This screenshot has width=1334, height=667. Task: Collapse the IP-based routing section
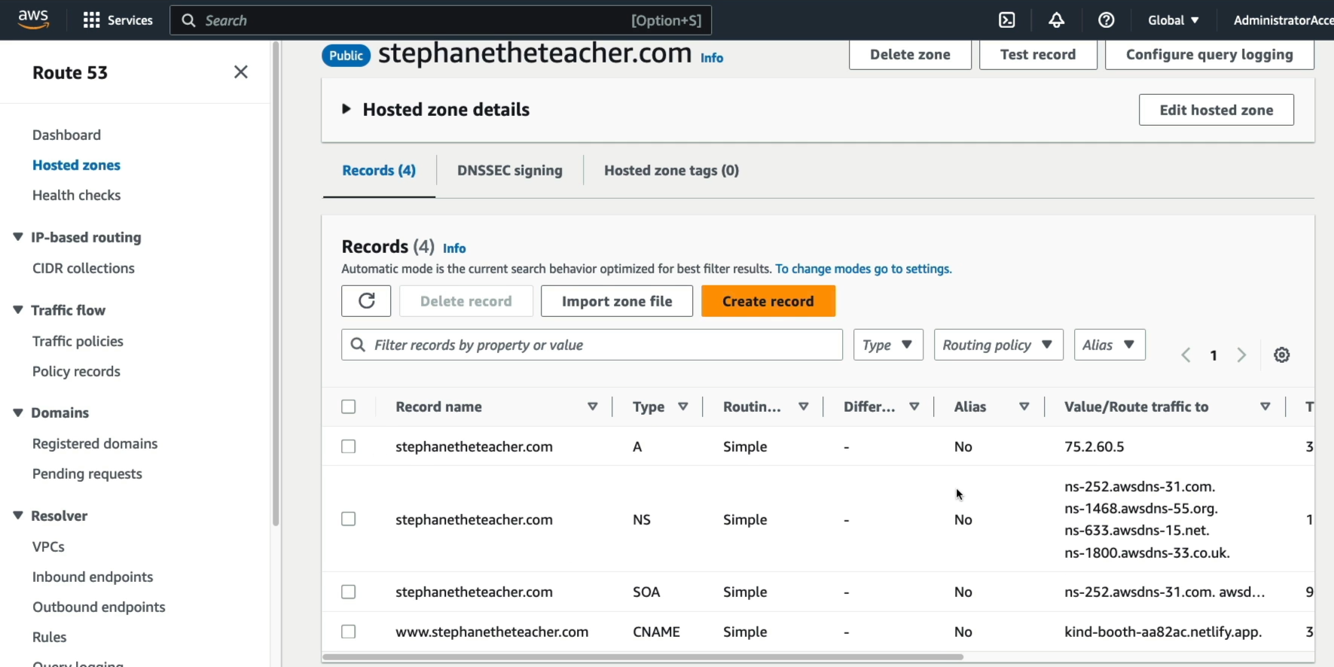point(18,237)
